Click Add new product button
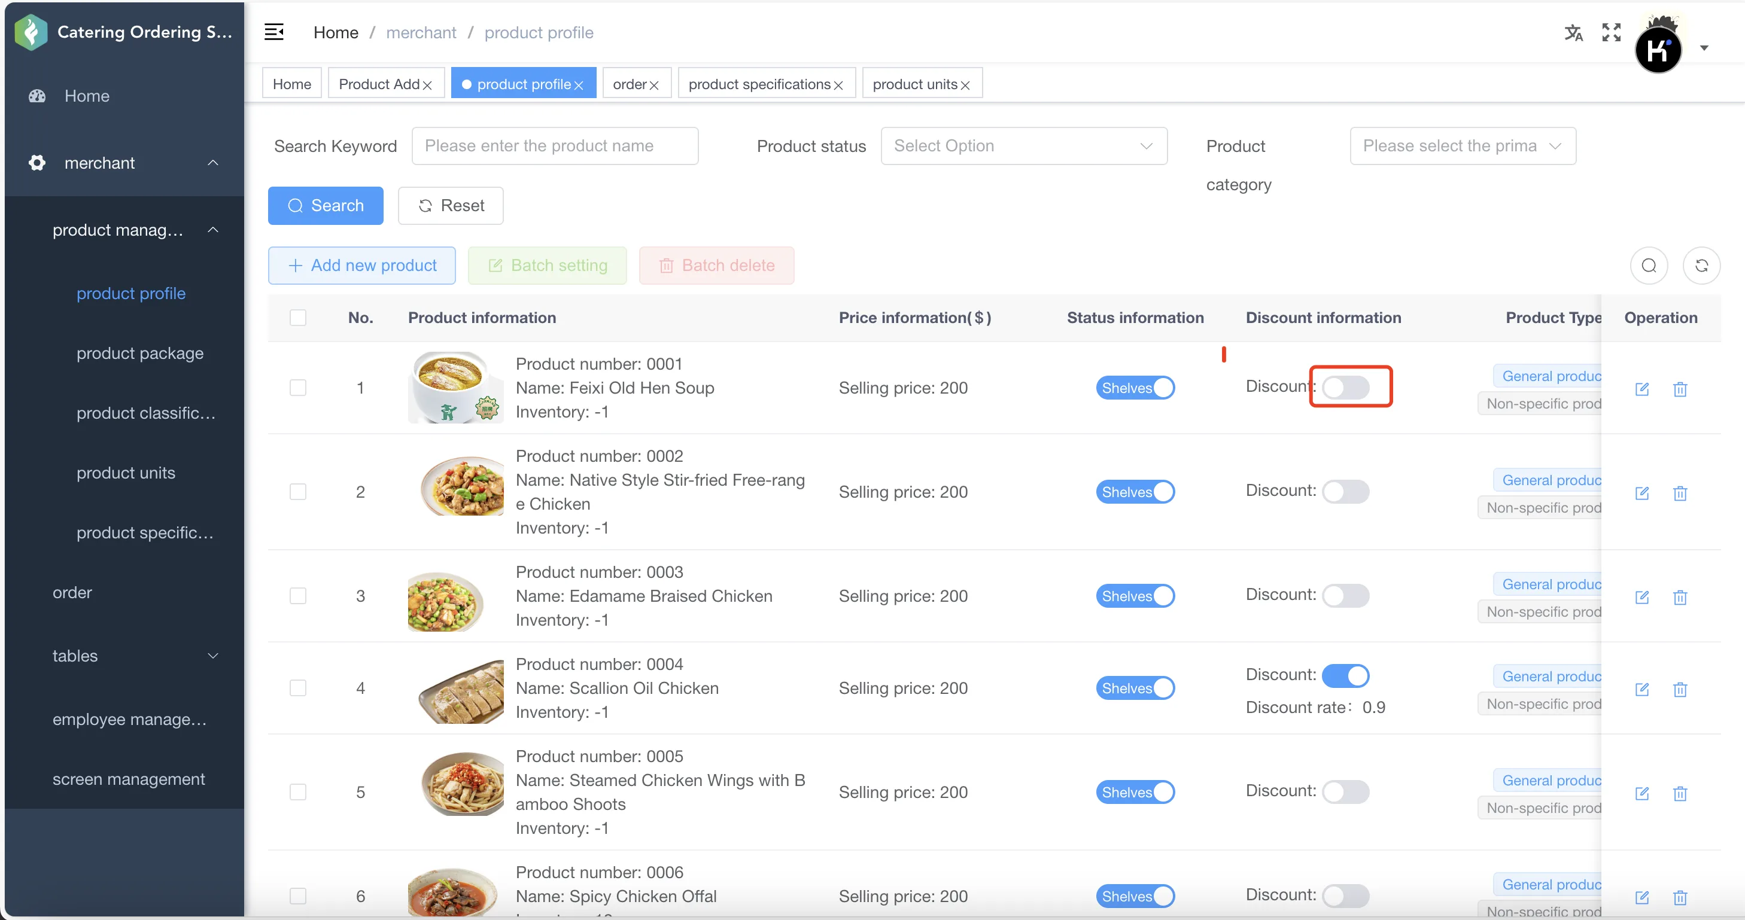Image resolution: width=1745 pixels, height=920 pixels. 361,266
